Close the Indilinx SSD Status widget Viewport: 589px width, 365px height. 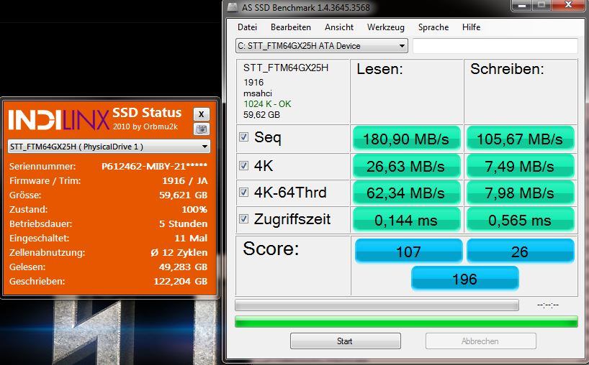coord(202,114)
